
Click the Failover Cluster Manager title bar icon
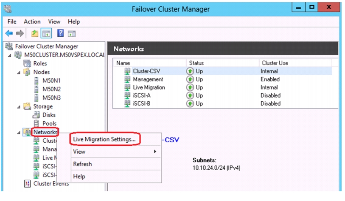point(8,9)
